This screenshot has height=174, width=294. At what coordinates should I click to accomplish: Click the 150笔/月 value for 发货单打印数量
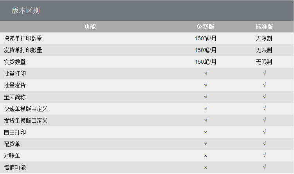[x=206, y=50]
